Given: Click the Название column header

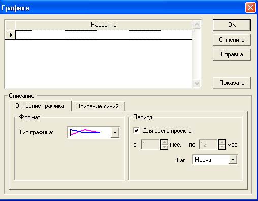Looking at the screenshot, I should tap(104, 25).
